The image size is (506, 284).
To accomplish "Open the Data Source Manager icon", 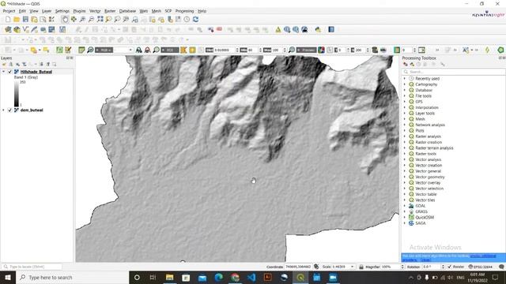I will (x=8, y=30).
